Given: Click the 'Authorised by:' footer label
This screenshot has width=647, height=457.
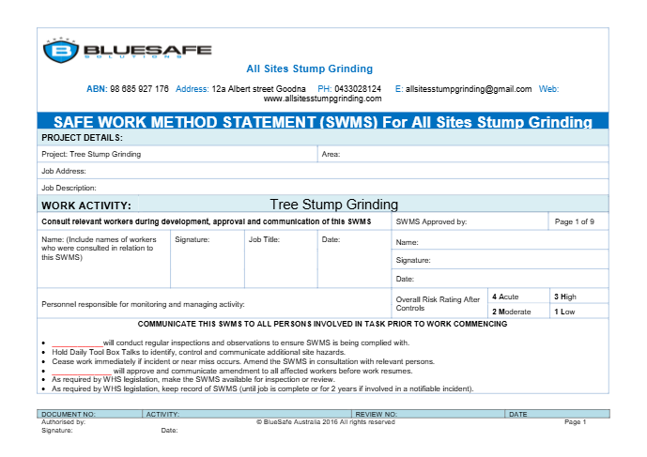Looking at the screenshot, I should coord(63,422).
